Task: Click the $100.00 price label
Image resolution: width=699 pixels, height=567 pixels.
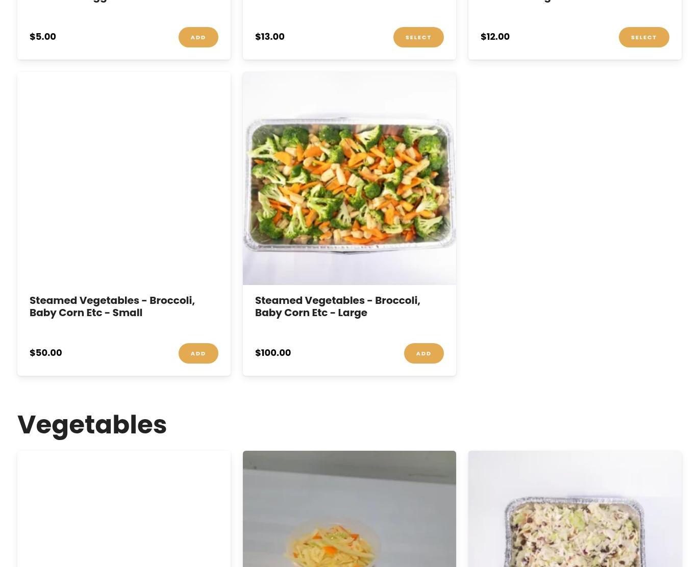Action: (x=273, y=353)
